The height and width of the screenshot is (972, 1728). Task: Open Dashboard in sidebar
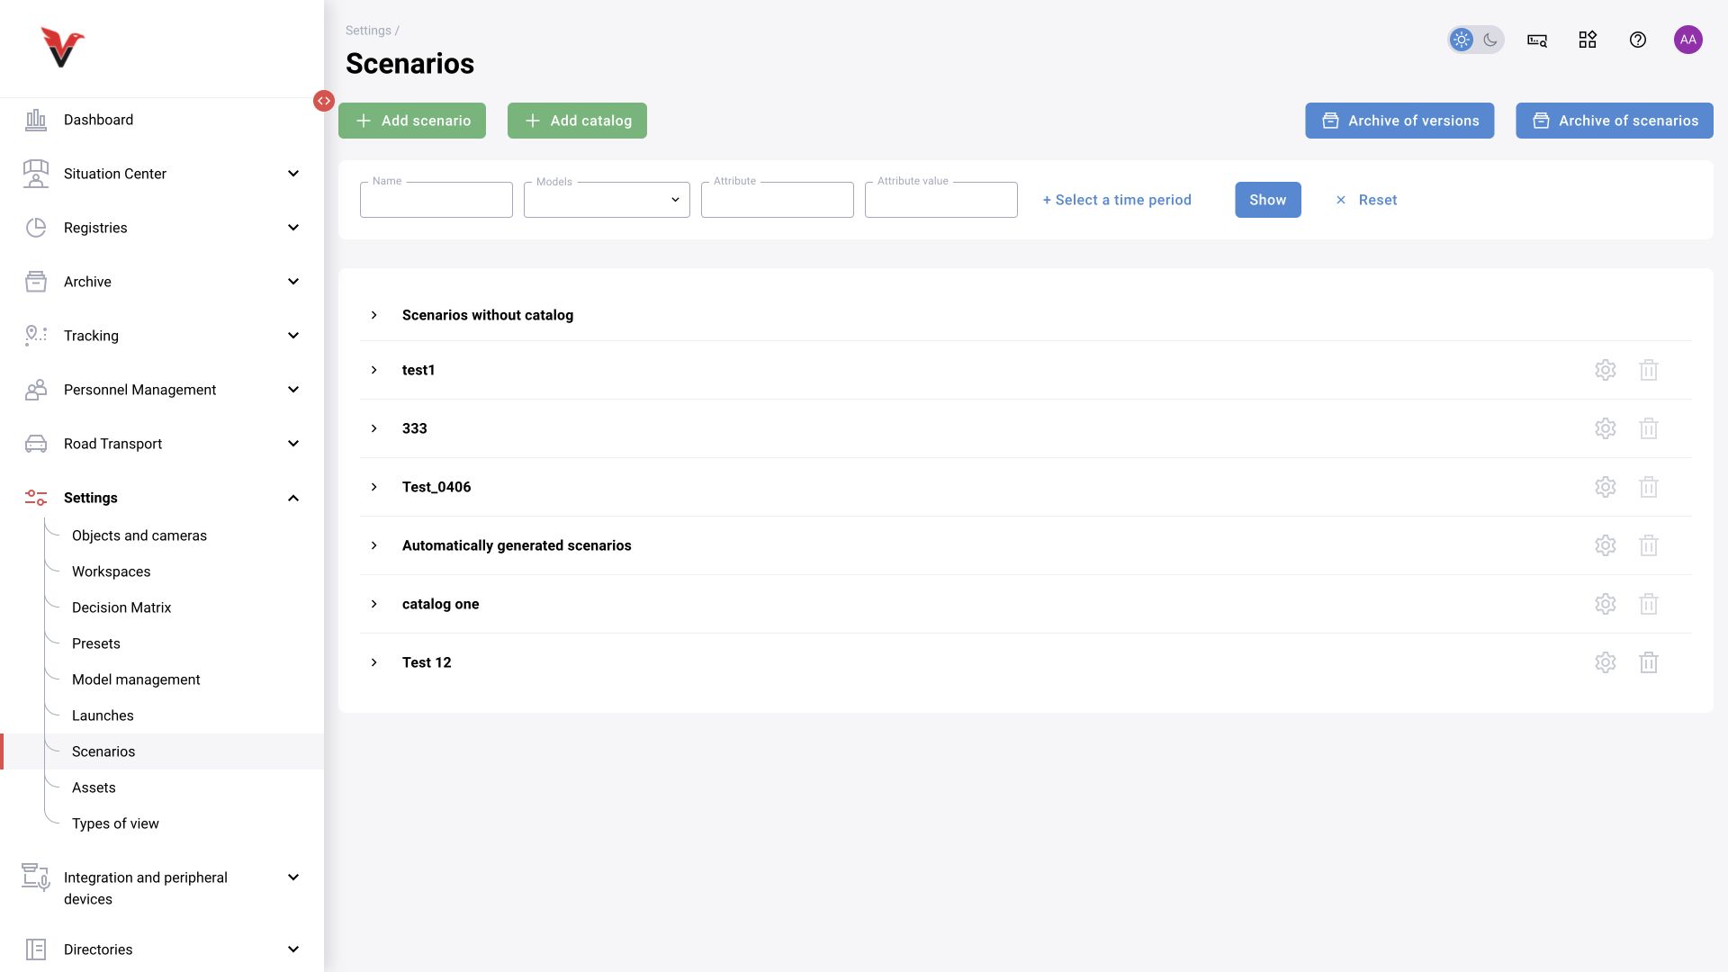click(x=98, y=120)
